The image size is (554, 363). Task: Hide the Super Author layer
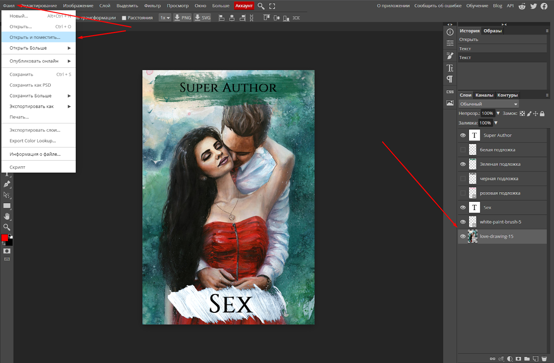(x=463, y=135)
